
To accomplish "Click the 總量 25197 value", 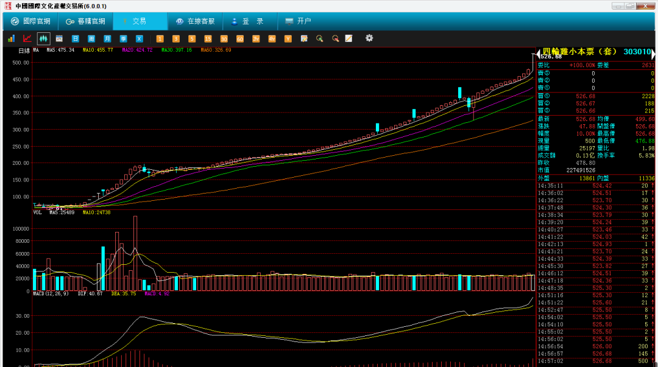I will pyautogui.click(x=587, y=148).
